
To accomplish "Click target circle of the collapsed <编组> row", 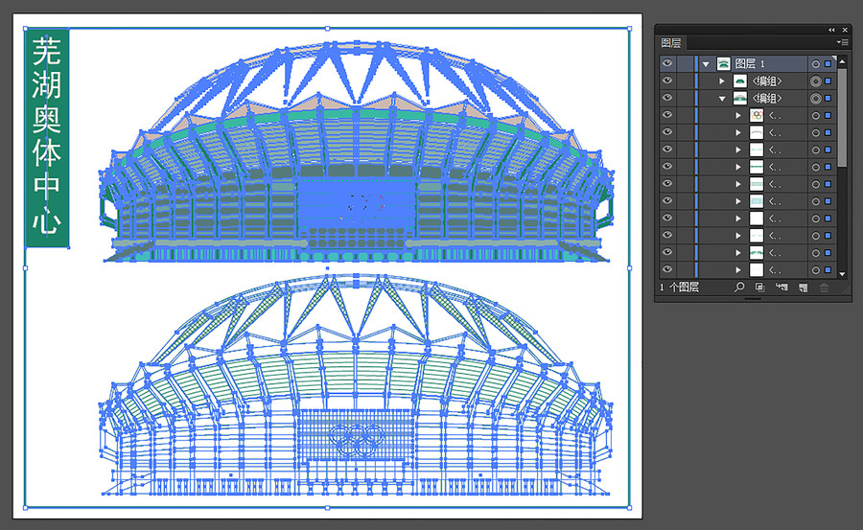I will [816, 81].
